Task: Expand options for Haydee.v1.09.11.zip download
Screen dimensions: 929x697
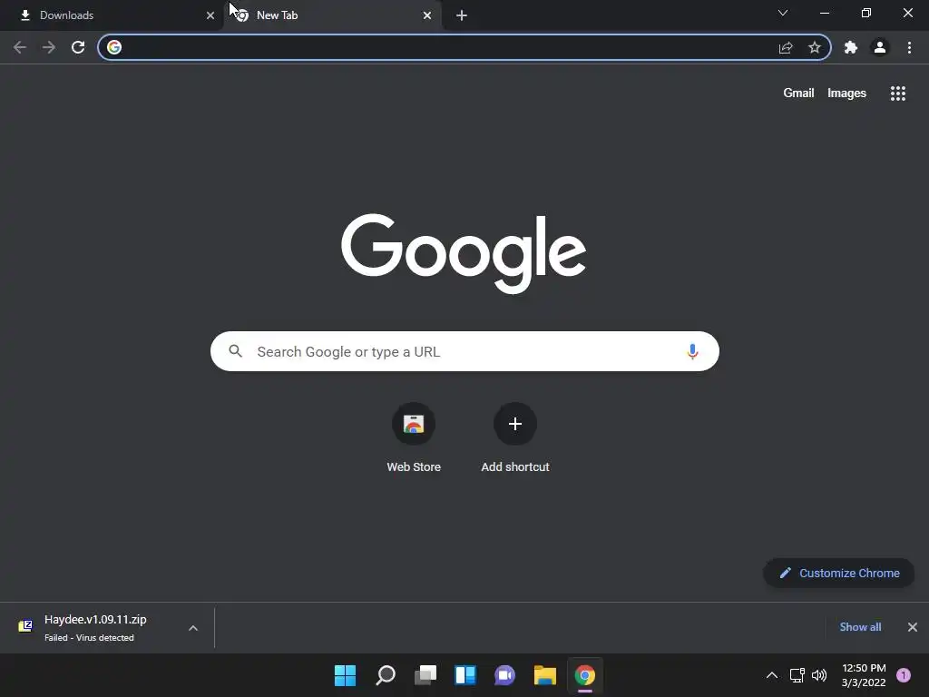Action: click(x=193, y=628)
